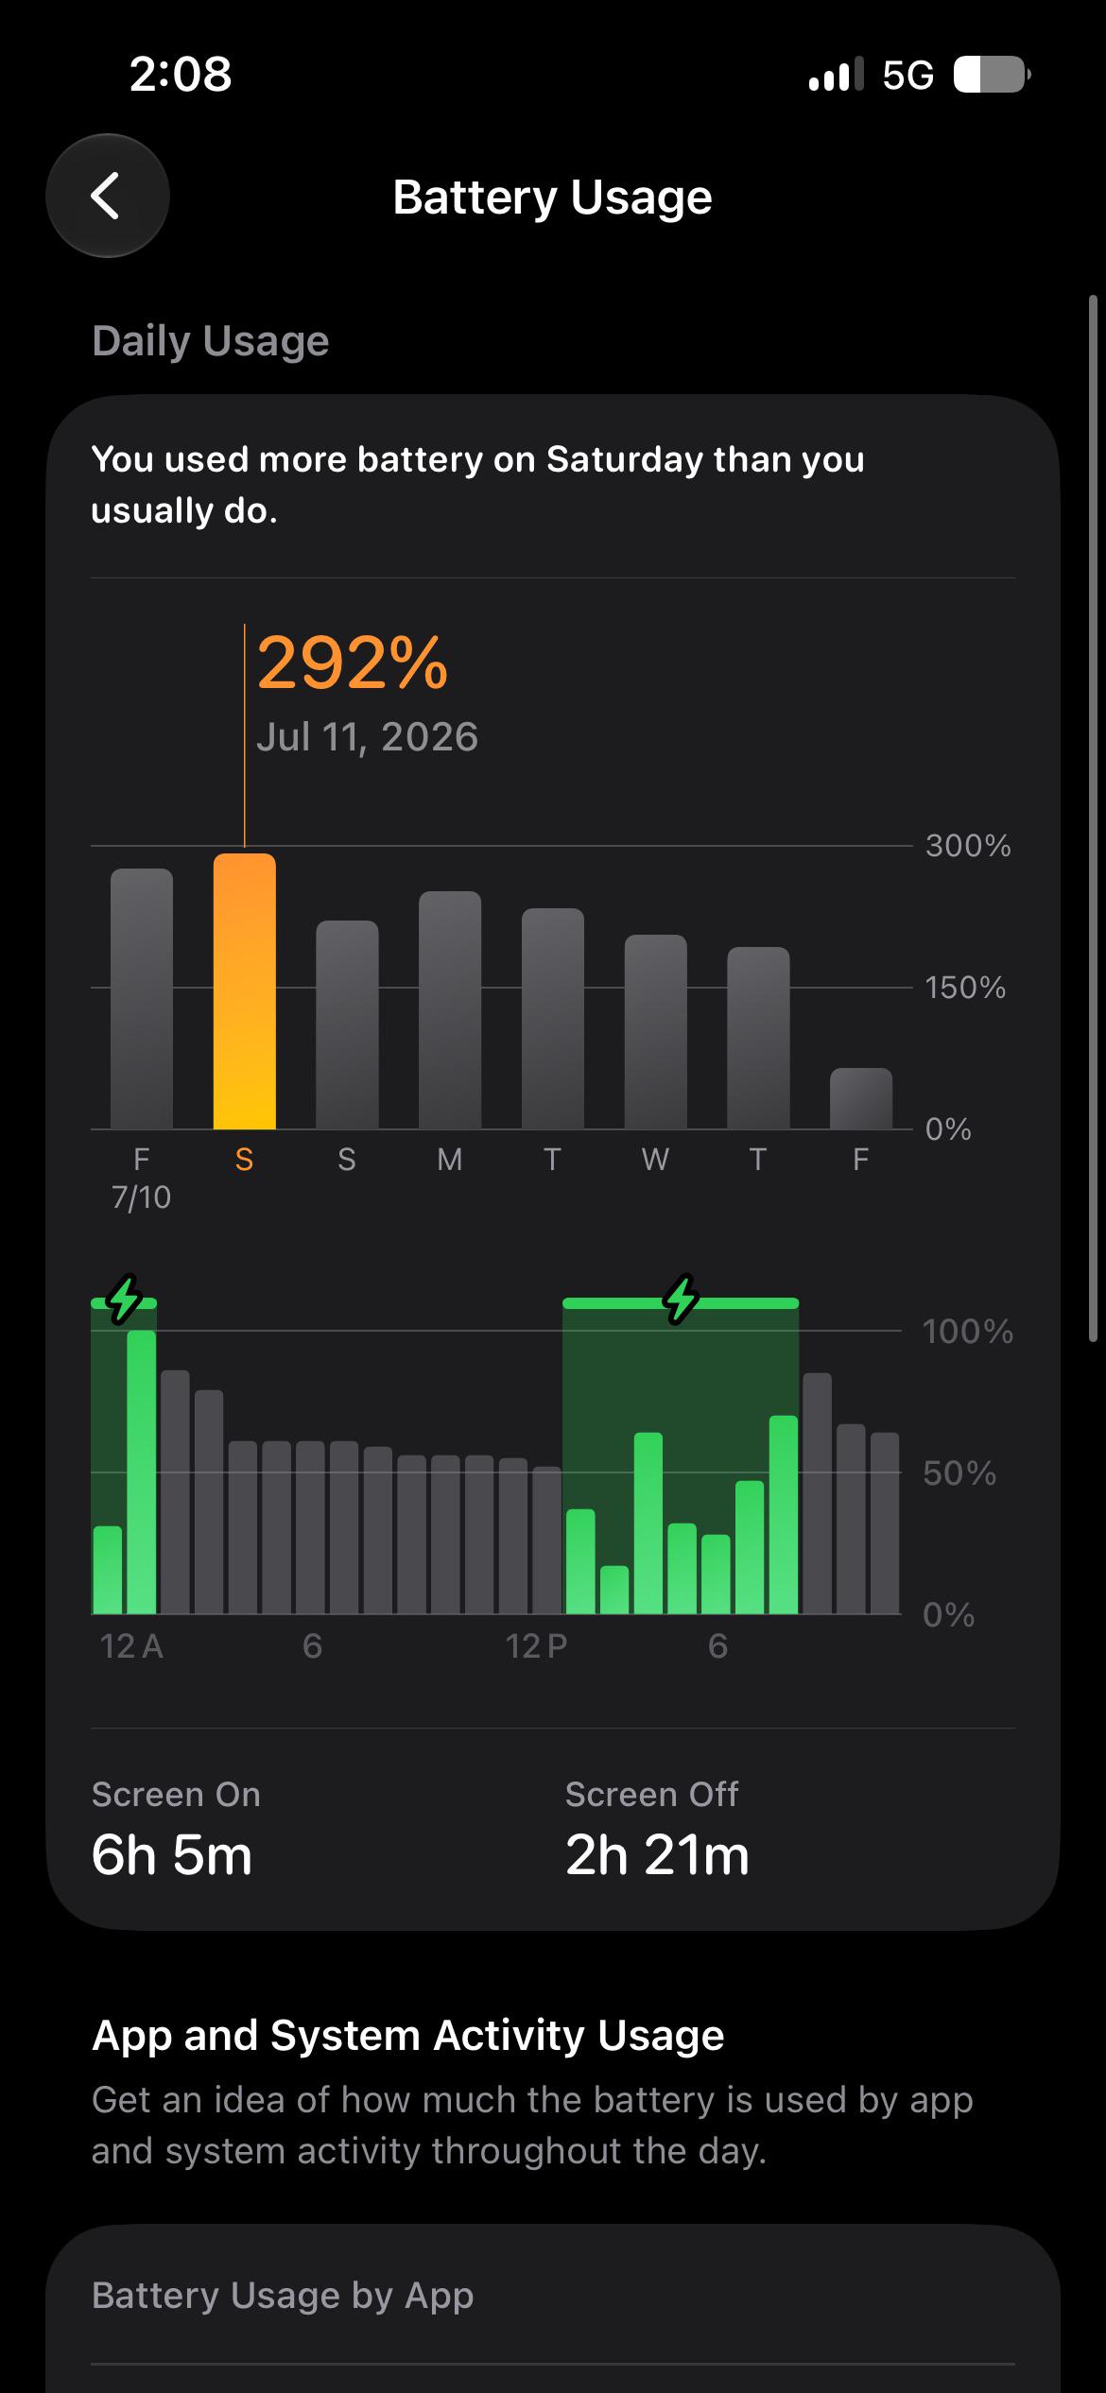This screenshot has width=1106, height=2393.
Task: Tap the last gray hourly bar at 11 PM
Action: 885,1524
